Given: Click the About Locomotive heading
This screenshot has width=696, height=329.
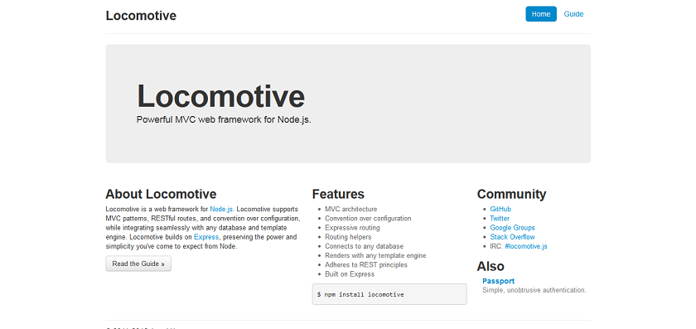Looking at the screenshot, I should point(161,194).
